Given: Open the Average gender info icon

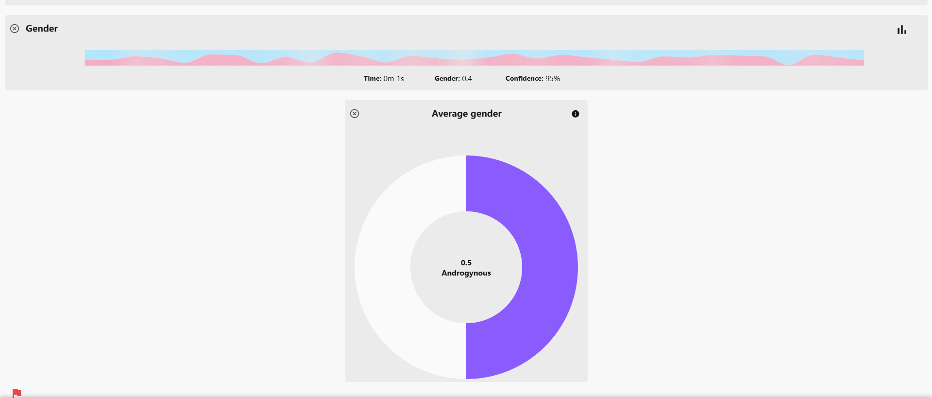Looking at the screenshot, I should [576, 114].
